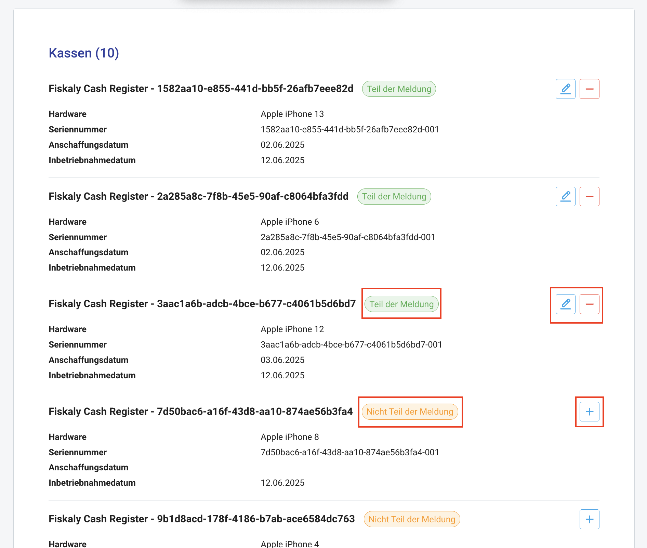Click serial number 7d50bac6-a16f-43d8-aa10-874ae56b3fa4-001
The width and height of the screenshot is (647, 548).
(349, 452)
